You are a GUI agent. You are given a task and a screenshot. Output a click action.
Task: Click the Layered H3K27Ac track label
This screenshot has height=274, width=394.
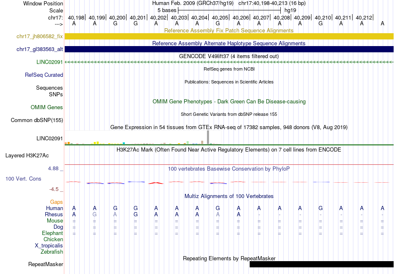pyautogui.click(x=27, y=156)
